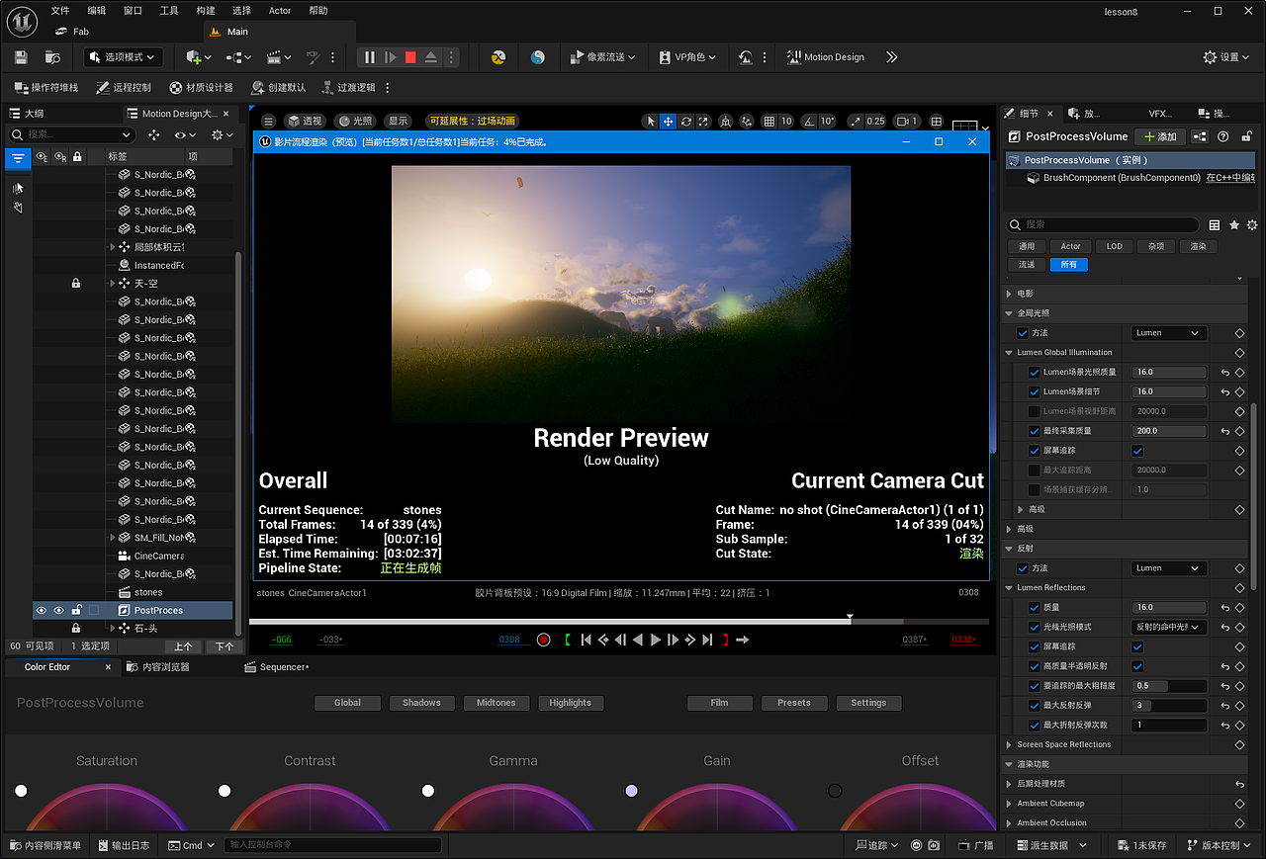1266x859 pixels.
Task: Enable the Lumen场景视野距离 override checkbox
Action: [x=1034, y=411]
